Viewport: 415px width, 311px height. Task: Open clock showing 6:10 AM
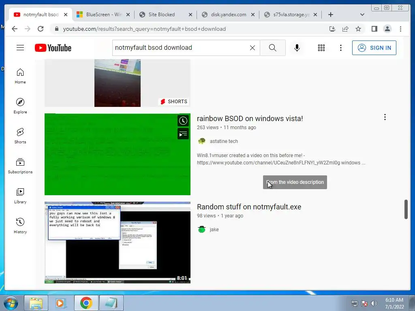tap(394, 303)
